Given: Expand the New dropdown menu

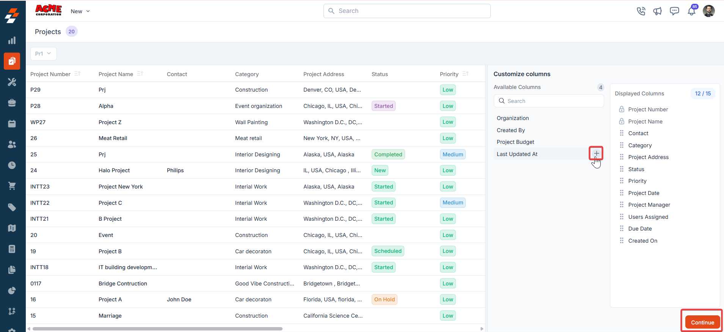Looking at the screenshot, I should [x=80, y=11].
